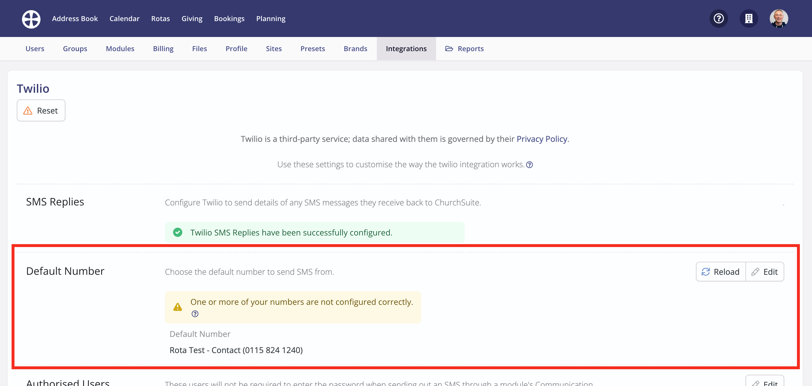Click the Reset warning button
The image size is (812, 386).
point(41,110)
